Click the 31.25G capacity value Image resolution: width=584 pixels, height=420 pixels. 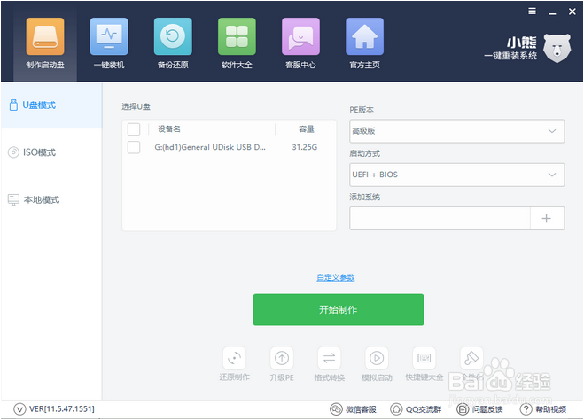coord(305,147)
